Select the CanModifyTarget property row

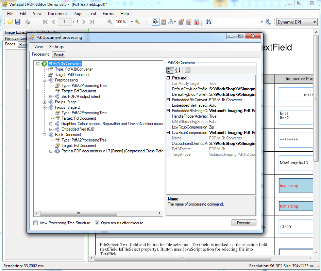click(x=211, y=84)
